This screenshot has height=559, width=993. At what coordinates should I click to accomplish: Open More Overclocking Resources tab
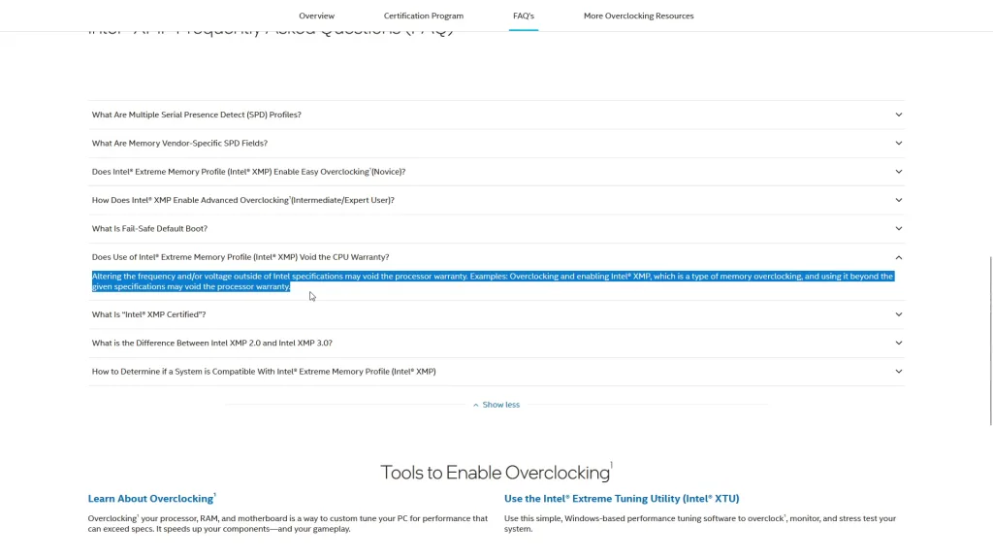point(638,16)
